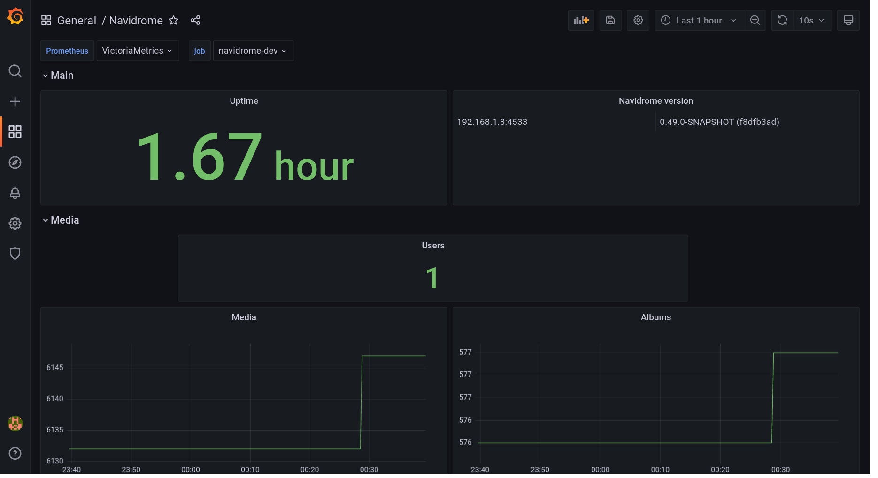The image size is (878, 478).
Task: Star the Navidrome dashboard as favorite
Action: (174, 20)
